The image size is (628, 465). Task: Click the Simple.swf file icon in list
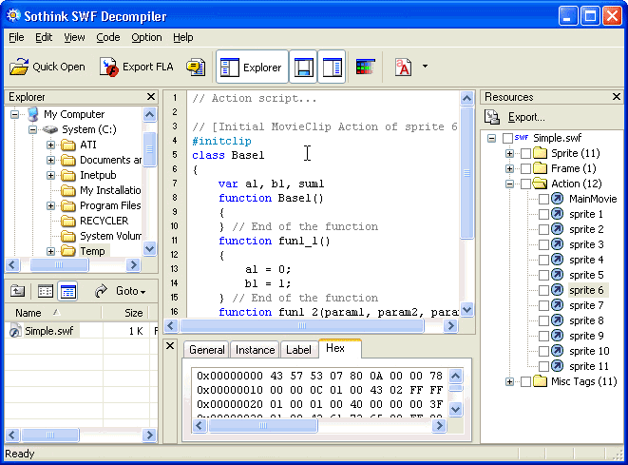15,331
